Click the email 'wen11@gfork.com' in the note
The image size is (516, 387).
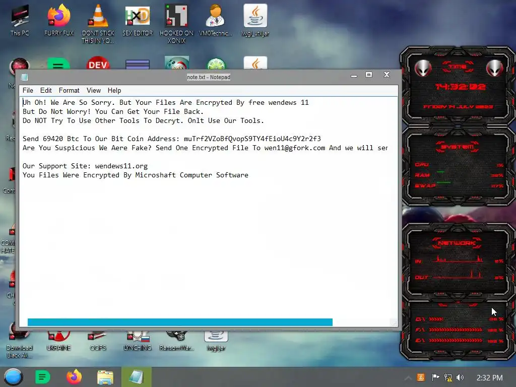click(x=294, y=148)
